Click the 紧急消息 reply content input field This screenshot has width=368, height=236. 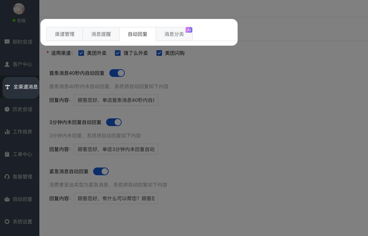click(x=116, y=198)
